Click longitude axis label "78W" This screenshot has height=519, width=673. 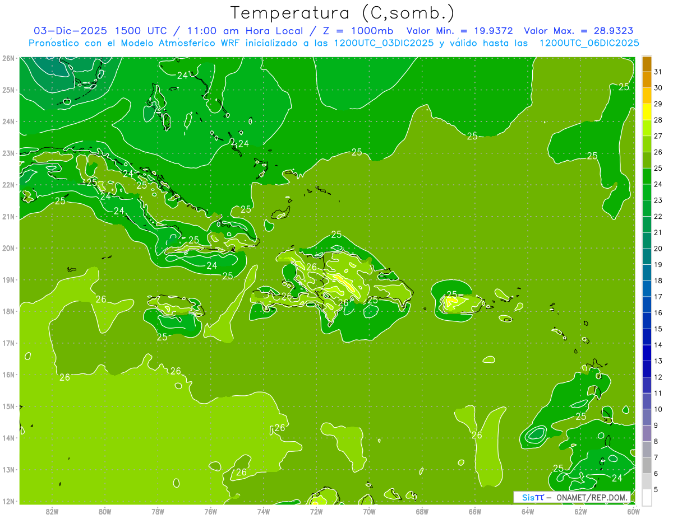coord(158,511)
